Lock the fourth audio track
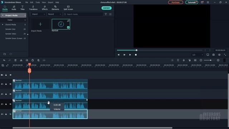Screen dimensions: 229x129 (x=6, y=114)
